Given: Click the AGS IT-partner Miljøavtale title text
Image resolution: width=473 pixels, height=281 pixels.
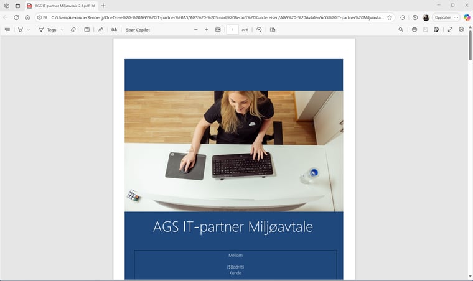Looking at the screenshot, I should tap(233, 226).
